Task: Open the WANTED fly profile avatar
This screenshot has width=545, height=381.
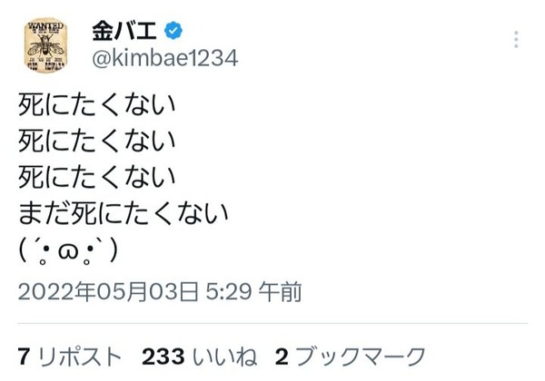Action: (45, 45)
